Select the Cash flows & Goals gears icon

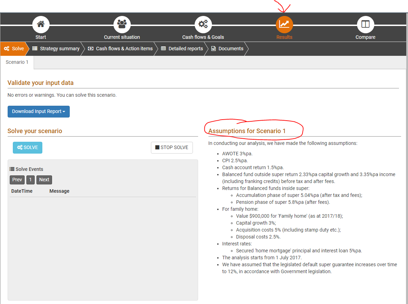coord(203,25)
